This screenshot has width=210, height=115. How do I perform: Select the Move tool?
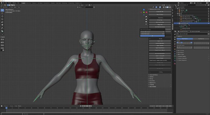point(2,16)
